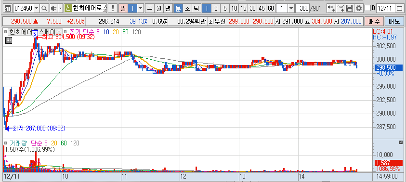Select the 60 minute interval button

coord(271,9)
